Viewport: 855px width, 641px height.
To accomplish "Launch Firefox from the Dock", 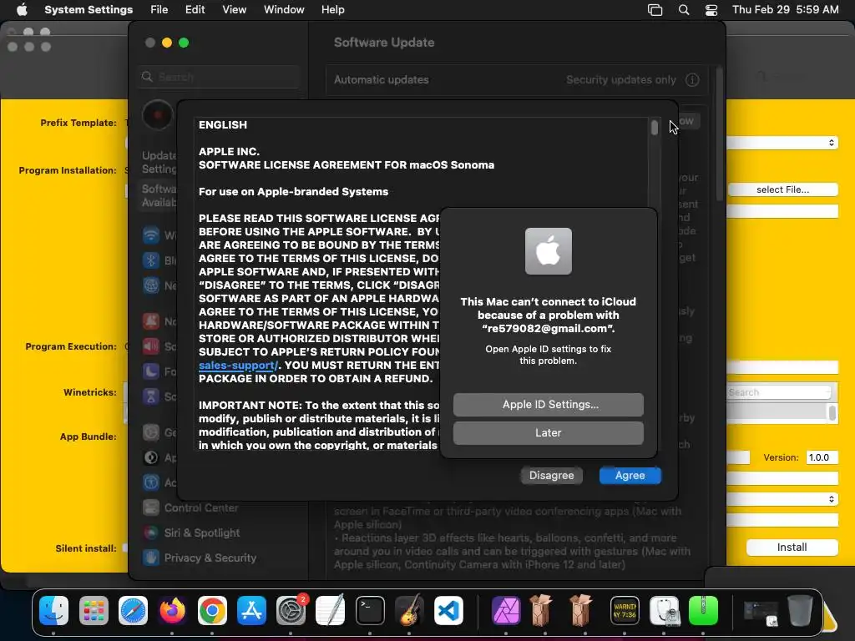I will point(172,610).
